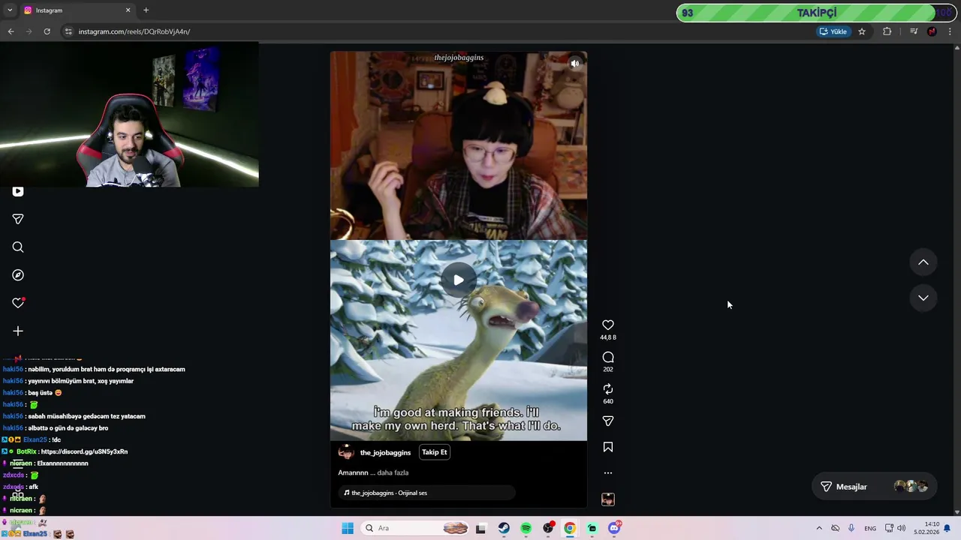
Task: Bookmark this page with the star
Action: (862, 31)
